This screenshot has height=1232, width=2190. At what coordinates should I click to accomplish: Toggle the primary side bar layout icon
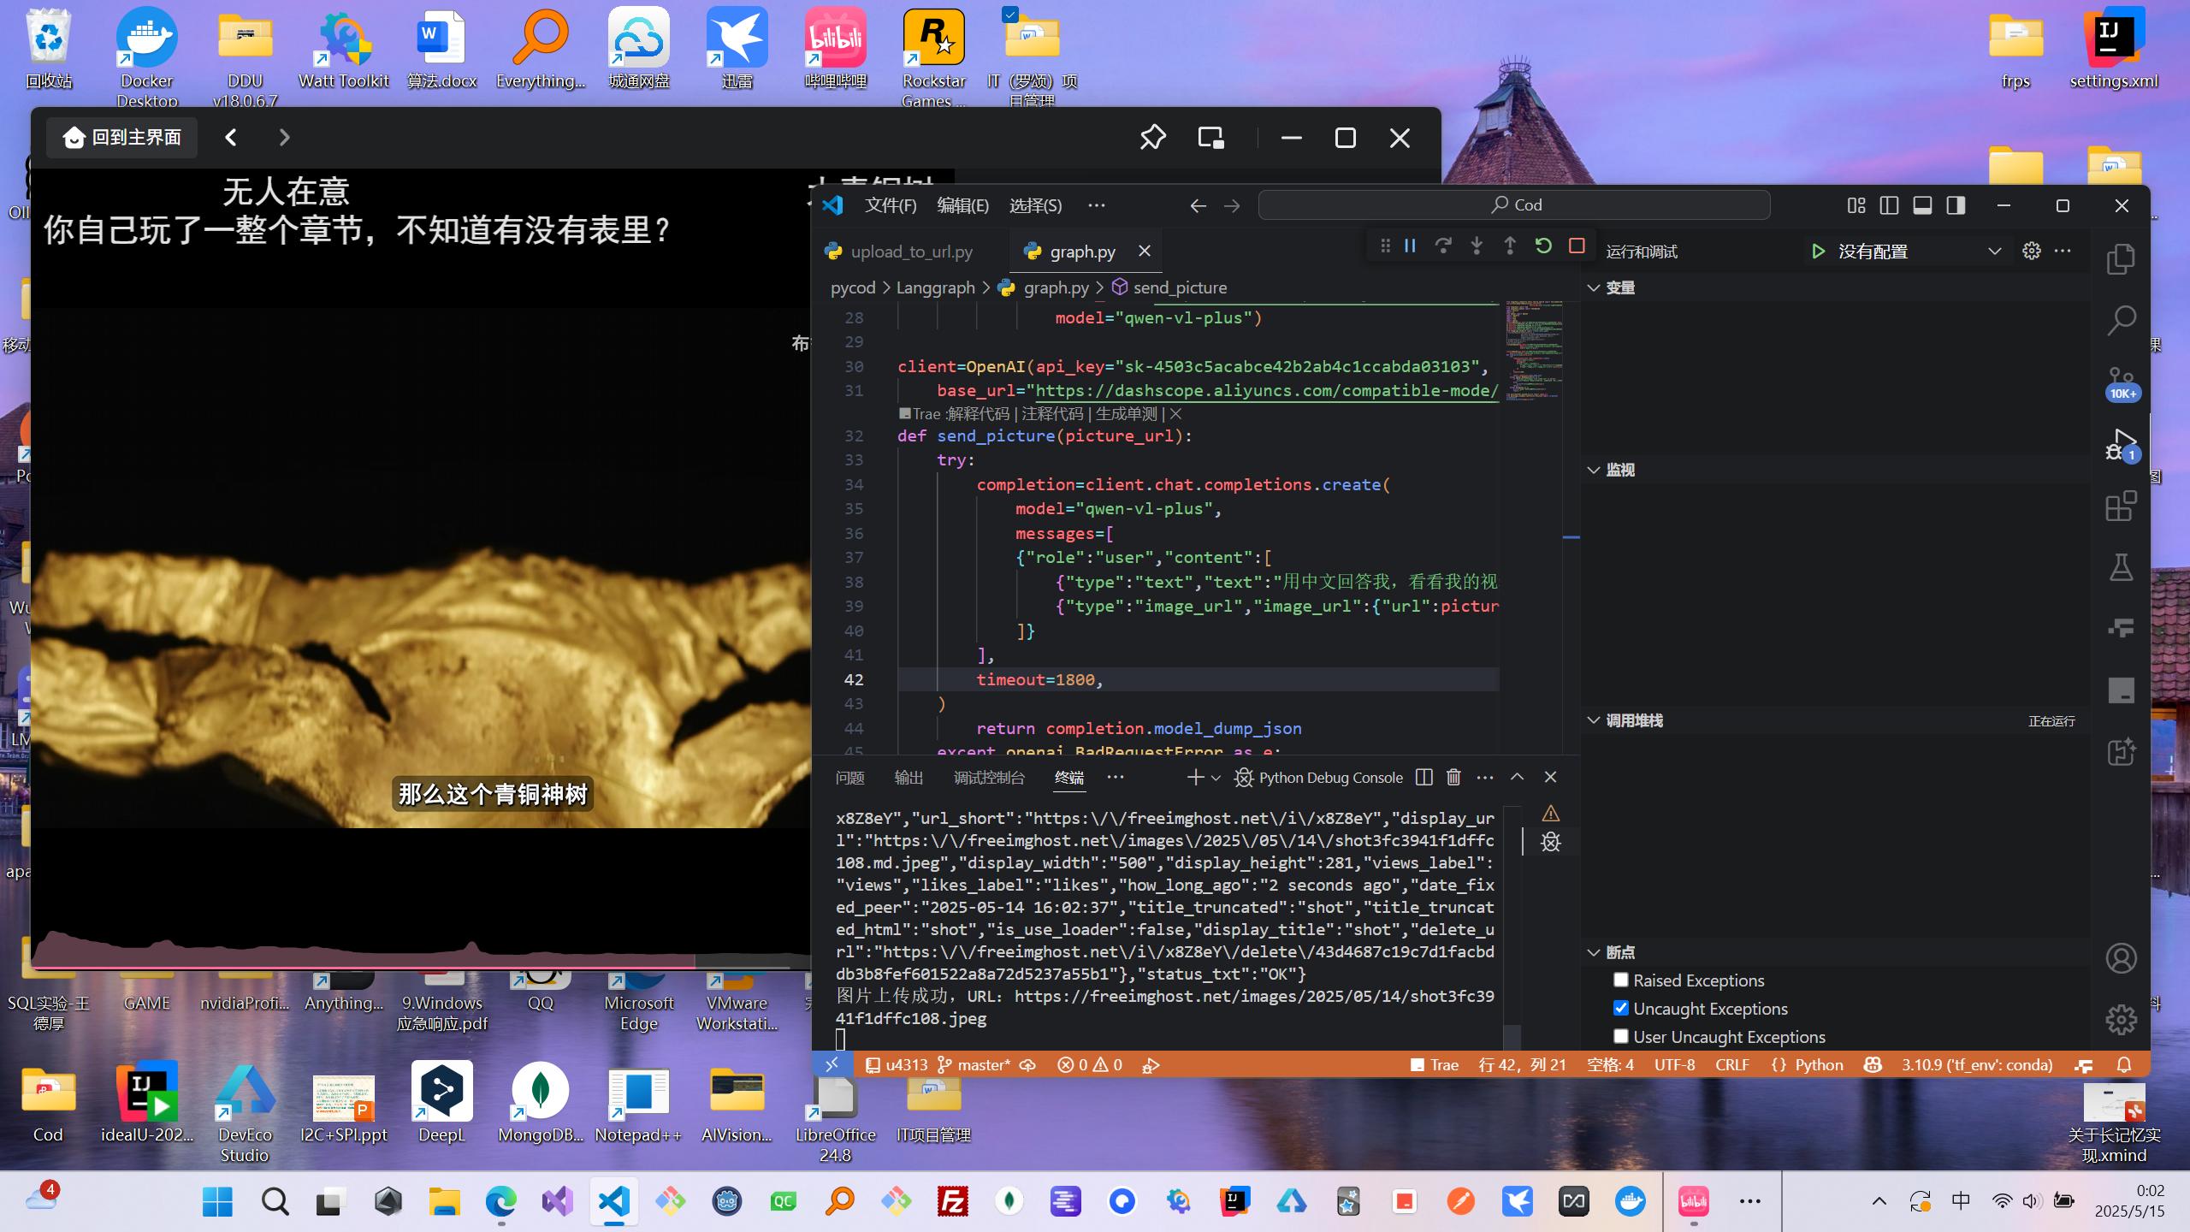pos(1889,205)
